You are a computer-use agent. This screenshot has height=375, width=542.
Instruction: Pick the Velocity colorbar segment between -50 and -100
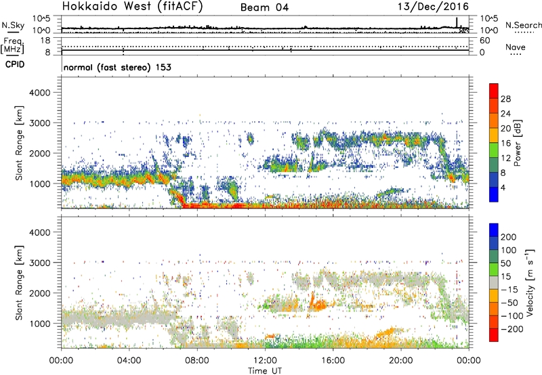click(x=494, y=309)
